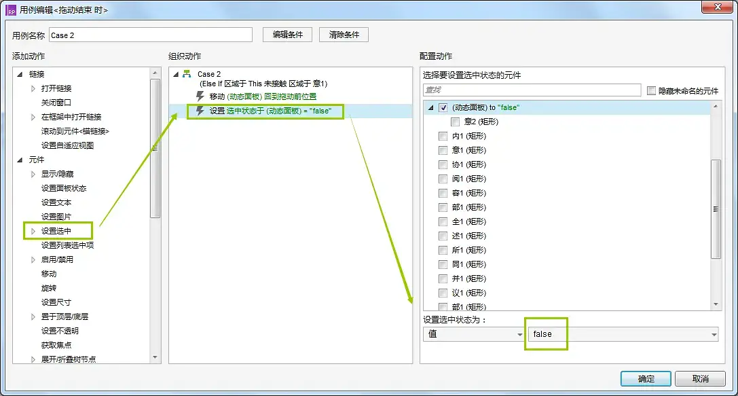
Task: Expand the 设置选中 action group
Action: (x=33, y=231)
